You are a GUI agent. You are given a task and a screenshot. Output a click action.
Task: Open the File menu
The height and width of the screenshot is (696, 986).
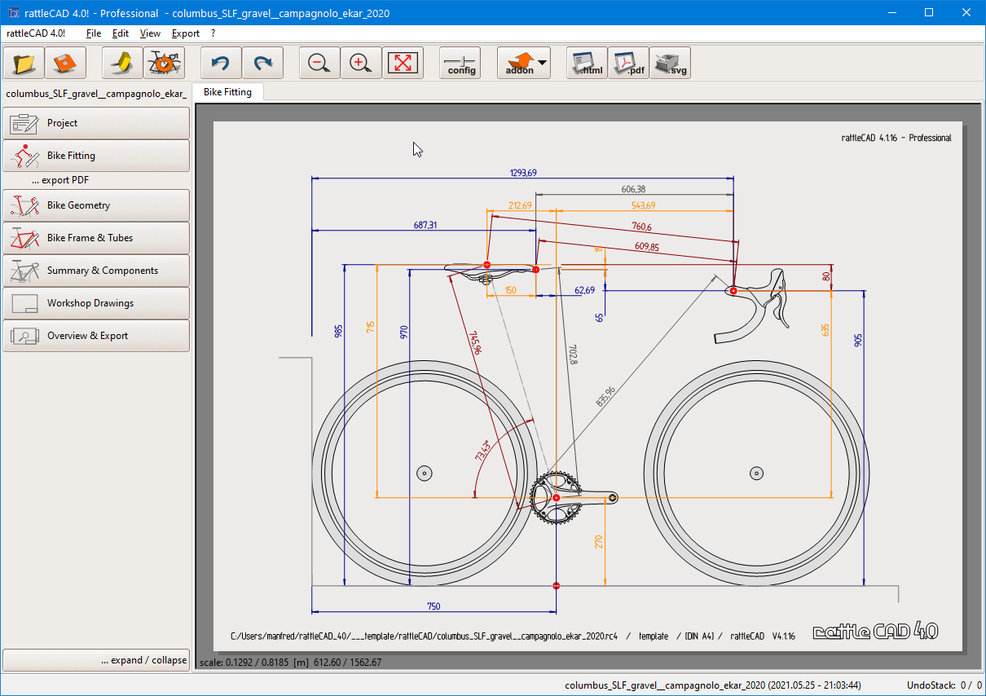point(94,33)
